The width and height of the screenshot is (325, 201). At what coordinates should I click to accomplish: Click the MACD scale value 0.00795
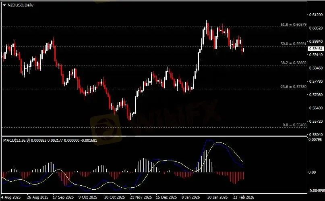315,140
